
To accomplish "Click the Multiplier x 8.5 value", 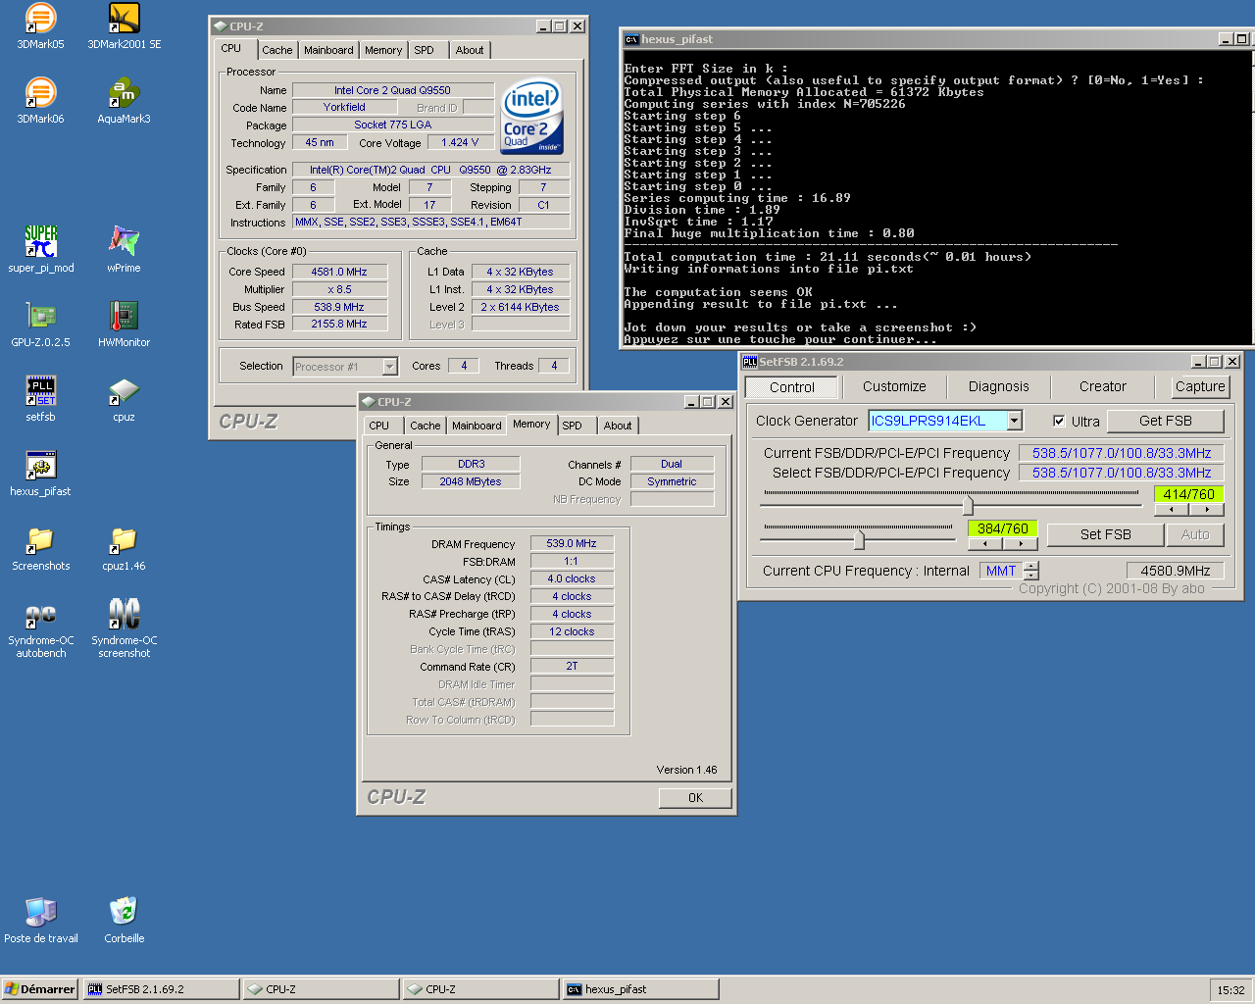I will tap(339, 289).
